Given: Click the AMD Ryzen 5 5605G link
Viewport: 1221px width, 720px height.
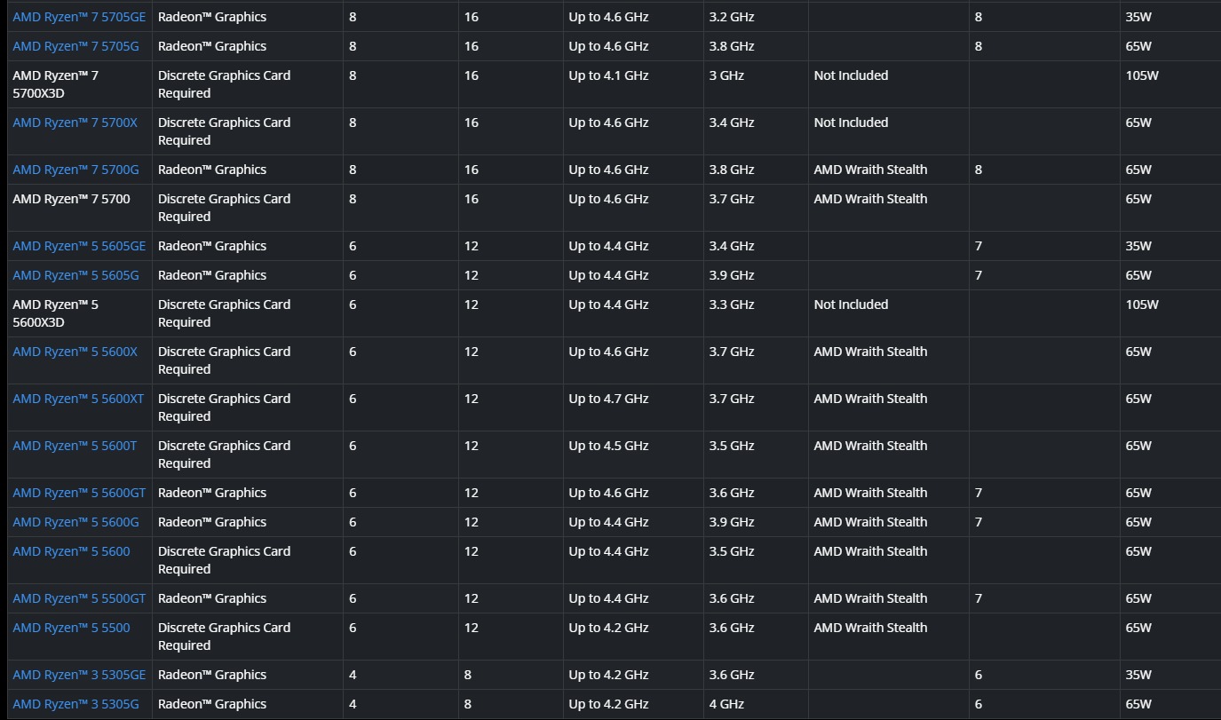Looking at the screenshot, I should (x=75, y=275).
